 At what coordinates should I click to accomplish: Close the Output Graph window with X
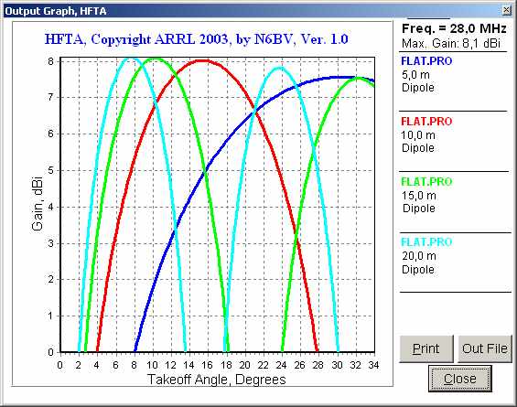pyautogui.click(x=506, y=11)
